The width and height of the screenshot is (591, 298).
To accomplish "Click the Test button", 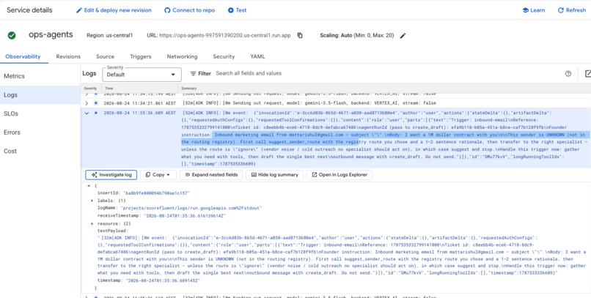I will tap(238, 10).
